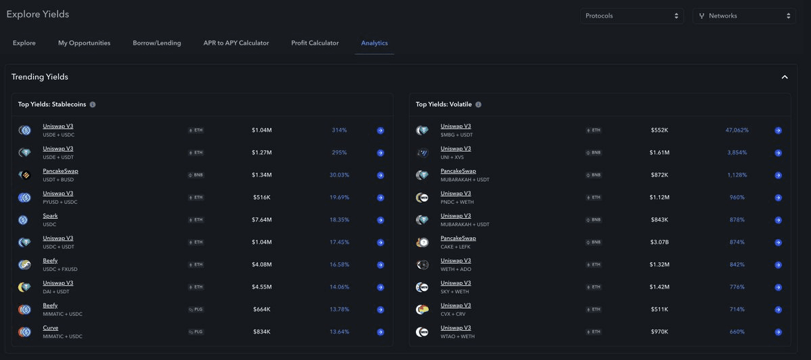Open the Networks dropdown
This screenshot has width=811, height=360.
tap(743, 16)
